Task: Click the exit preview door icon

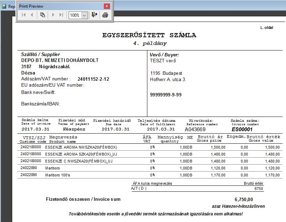Action: point(94,15)
